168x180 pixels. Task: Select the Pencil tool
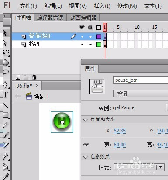(x=6, y=125)
